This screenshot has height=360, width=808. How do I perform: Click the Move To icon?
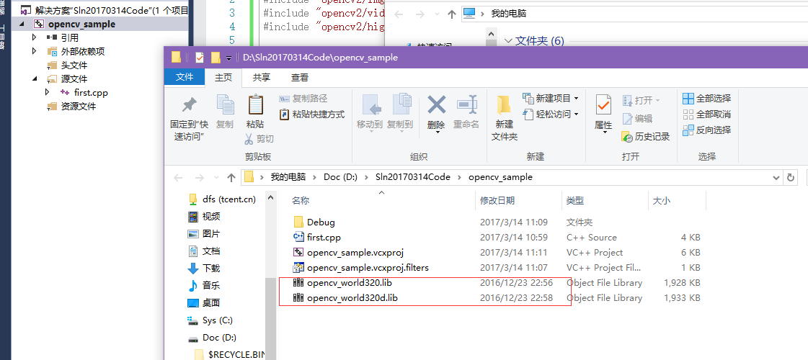(370, 107)
